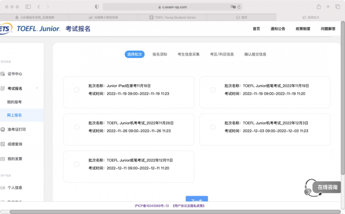Switch to TOEFL Young Students Series tab
The image size is (345, 214).
tap(172, 17)
